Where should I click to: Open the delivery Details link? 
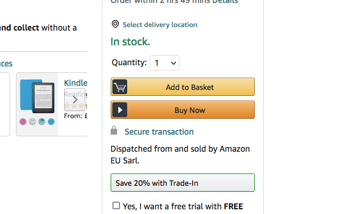[225, 2]
